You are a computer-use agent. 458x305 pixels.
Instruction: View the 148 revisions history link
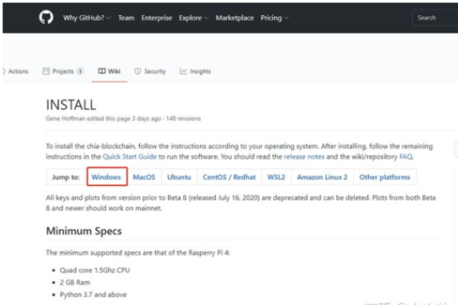click(x=183, y=118)
